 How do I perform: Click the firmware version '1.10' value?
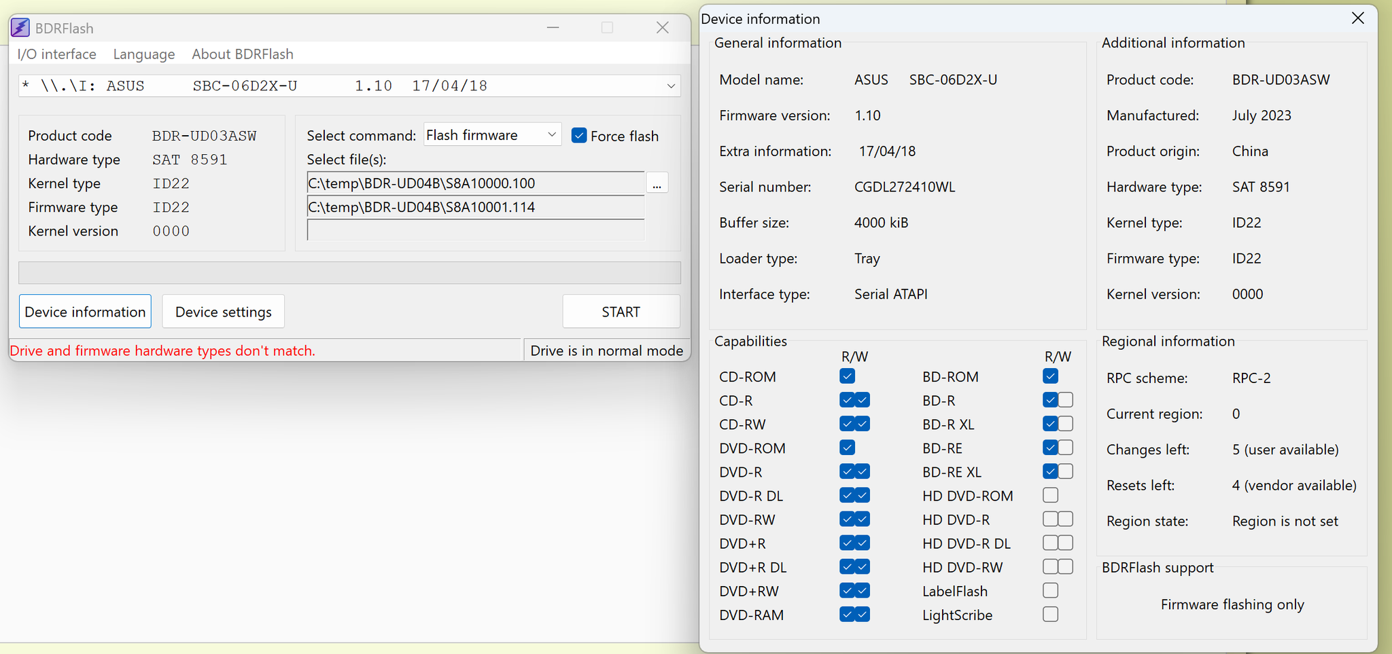click(867, 115)
